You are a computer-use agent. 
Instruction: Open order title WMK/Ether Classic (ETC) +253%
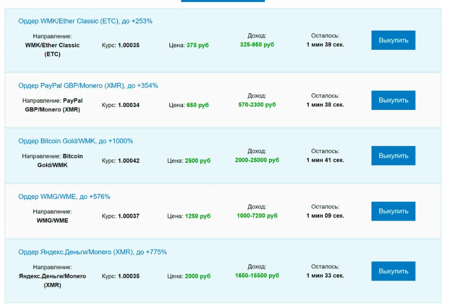click(x=85, y=21)
